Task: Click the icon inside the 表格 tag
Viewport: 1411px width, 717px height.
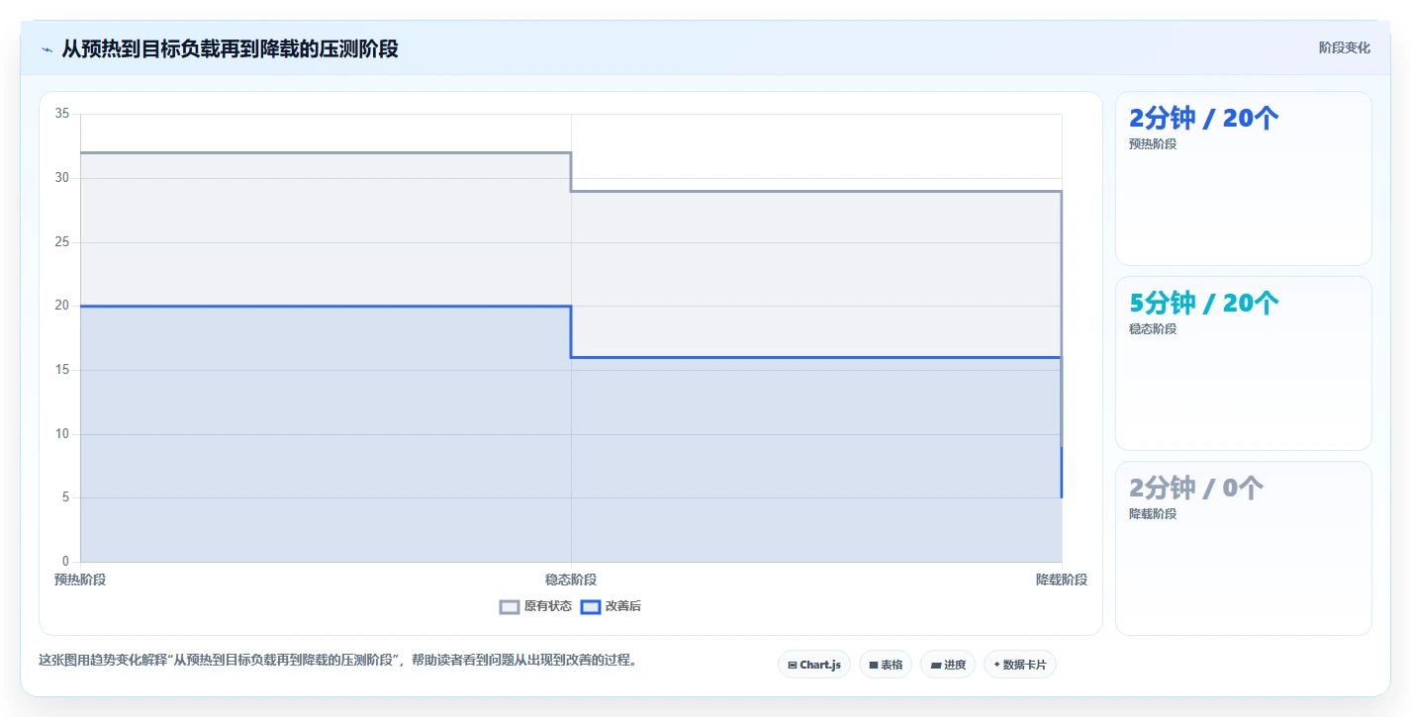Action: pos(874,666)
